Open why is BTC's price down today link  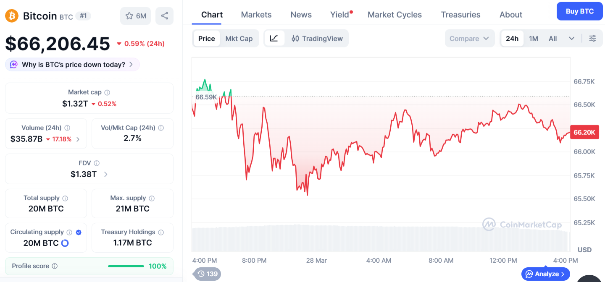tap(72, 64)
